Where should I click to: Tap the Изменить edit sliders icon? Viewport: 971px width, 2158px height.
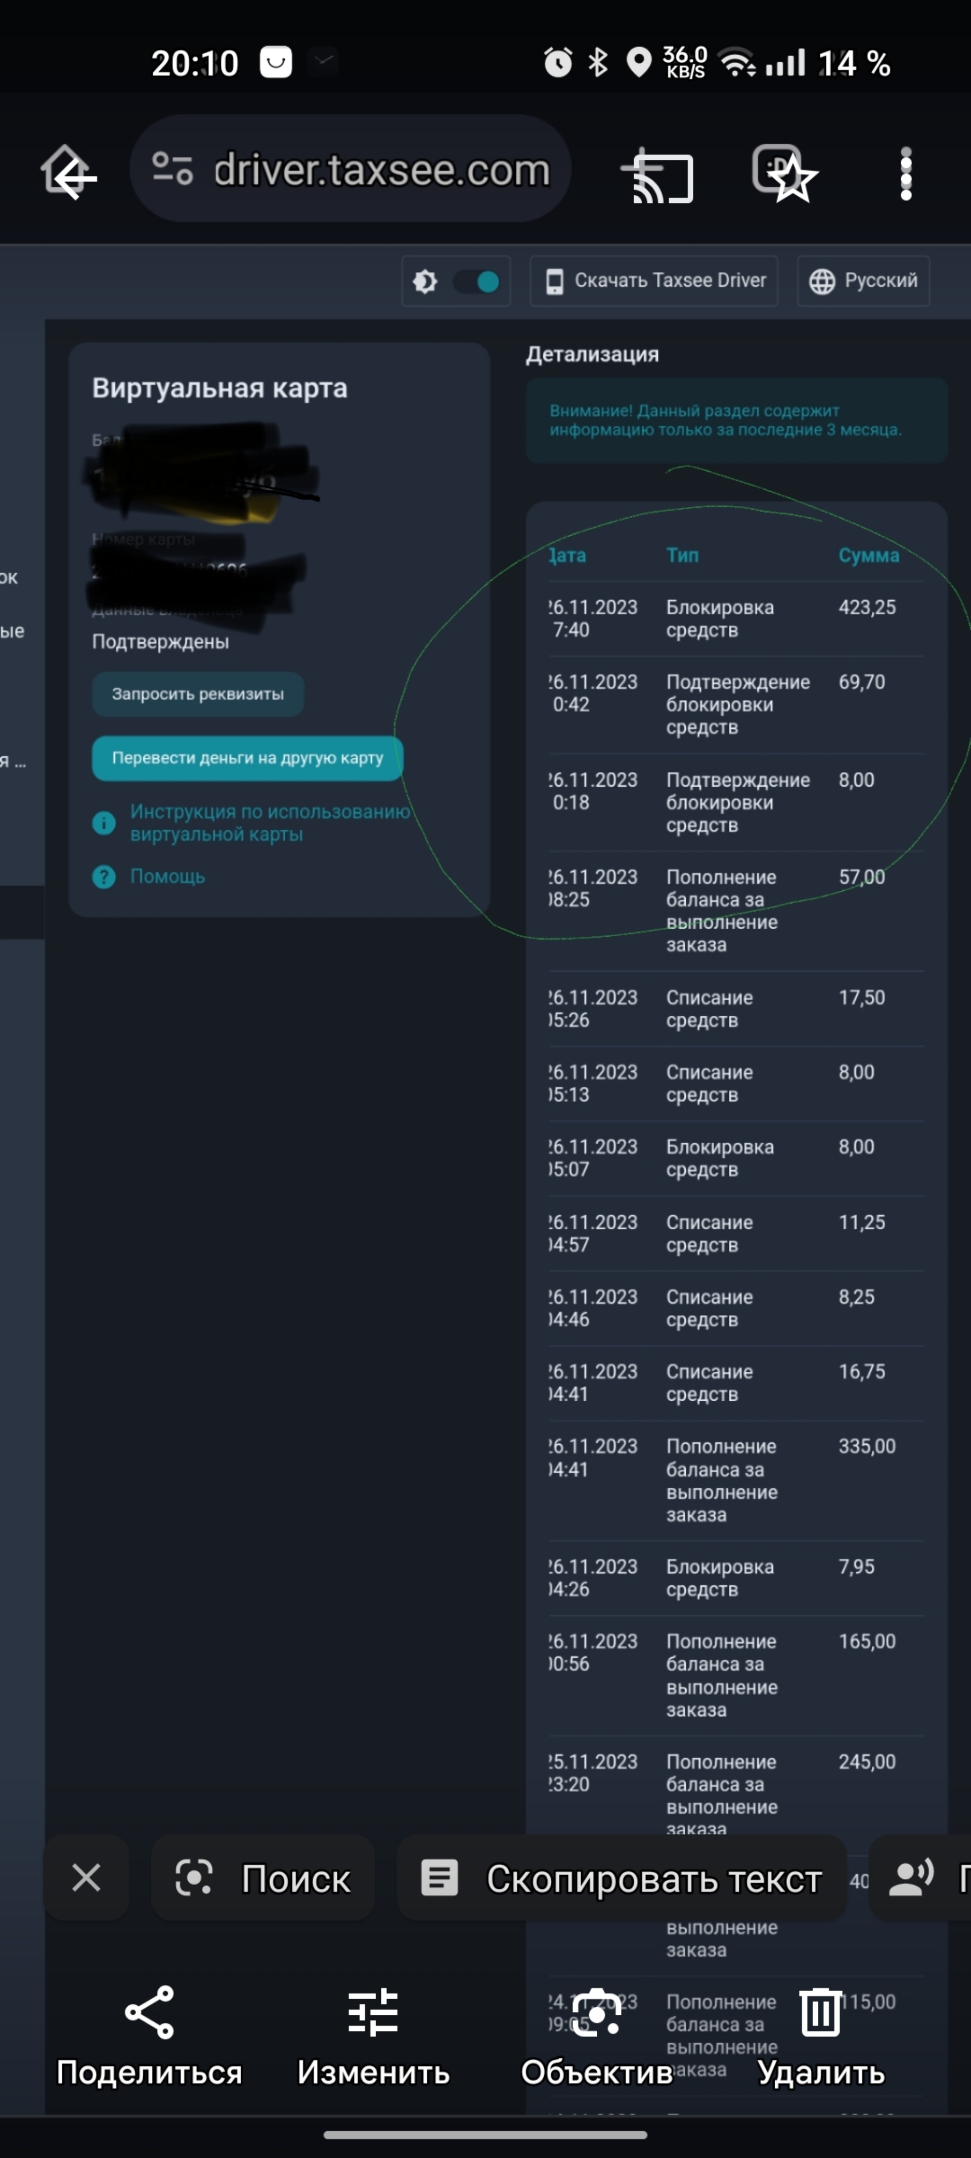pos(374,2011)
